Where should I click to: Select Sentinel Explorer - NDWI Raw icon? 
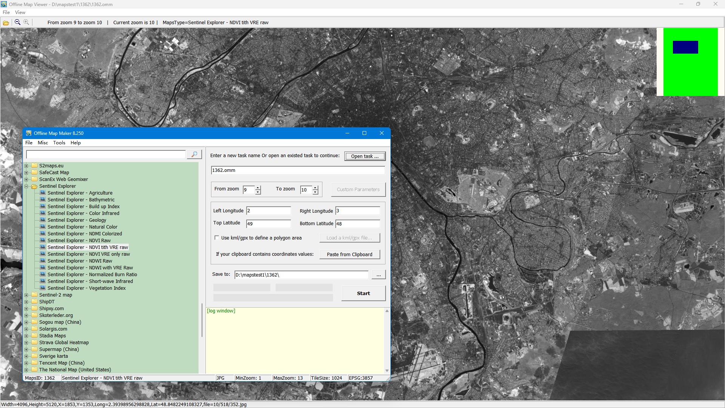[x=43, y=261]
